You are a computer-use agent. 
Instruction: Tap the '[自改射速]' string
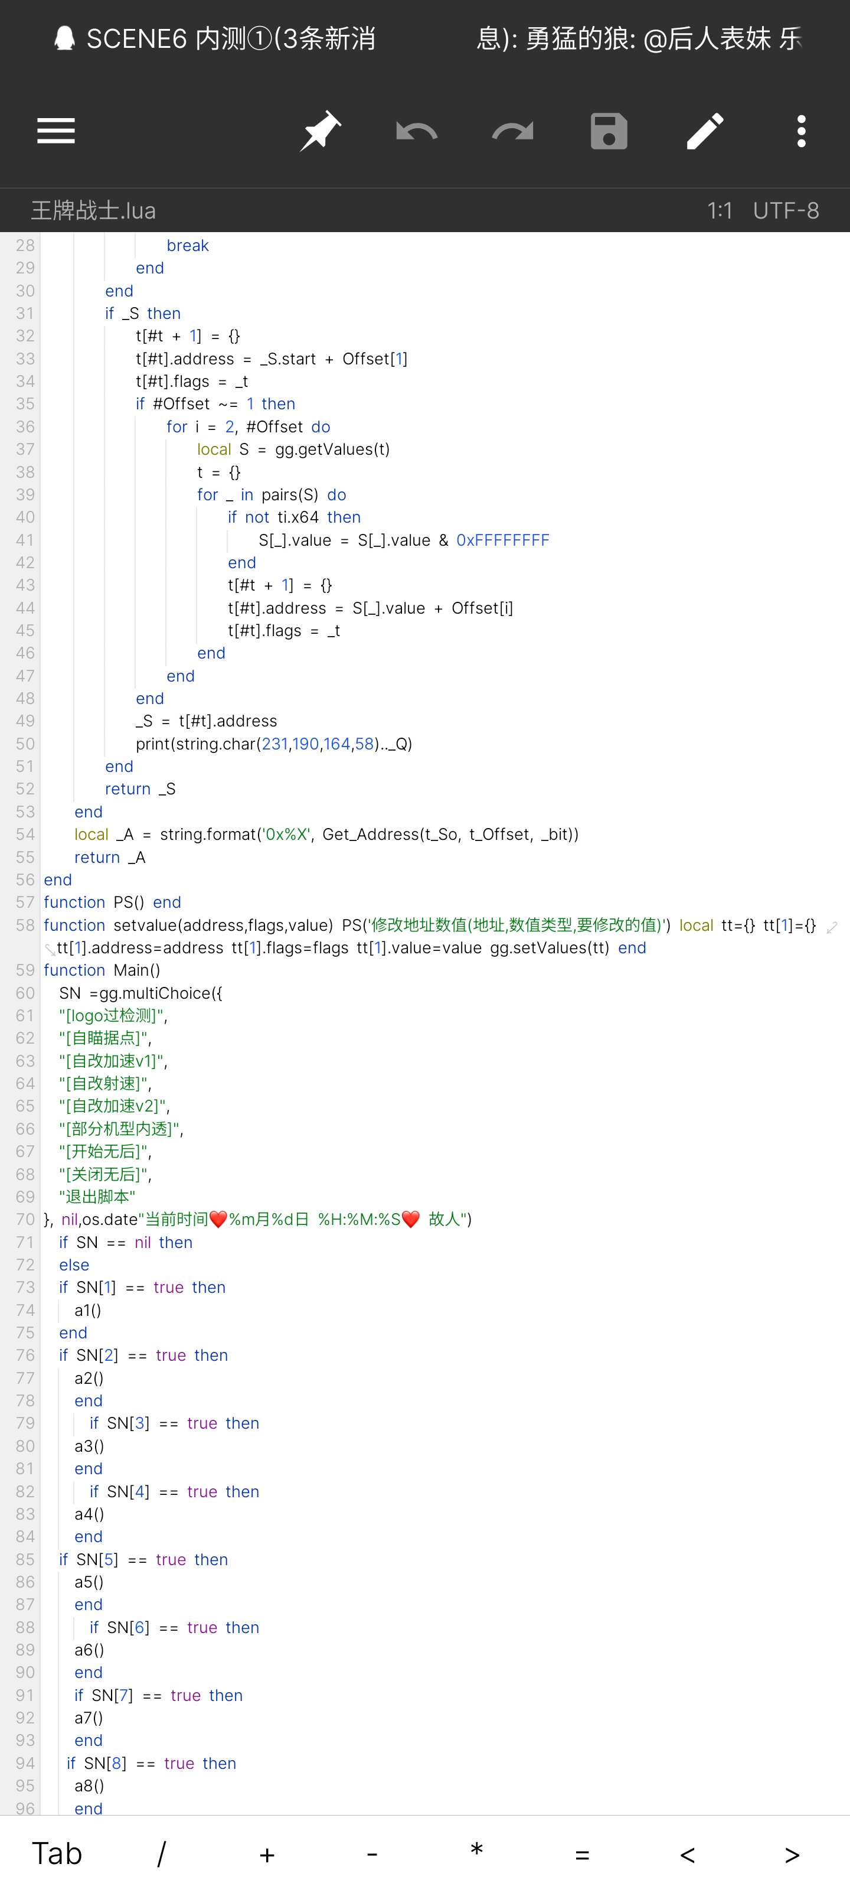(x=103, y=1084)
